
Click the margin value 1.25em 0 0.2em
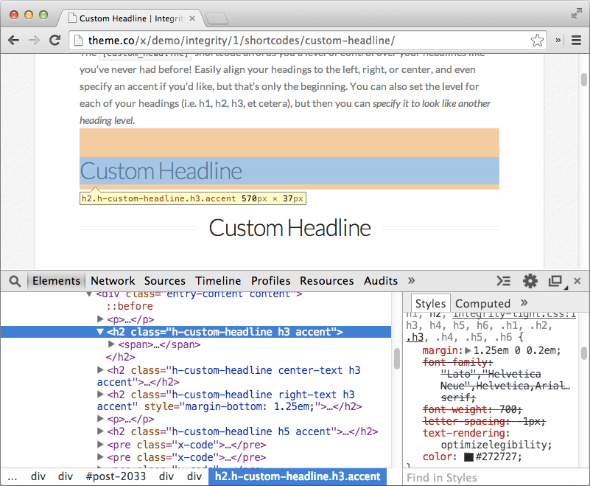[513, 351]
